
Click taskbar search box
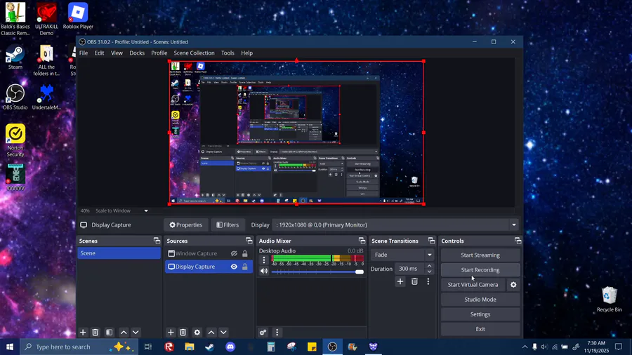pyautogui.click(x=79, y=347)
